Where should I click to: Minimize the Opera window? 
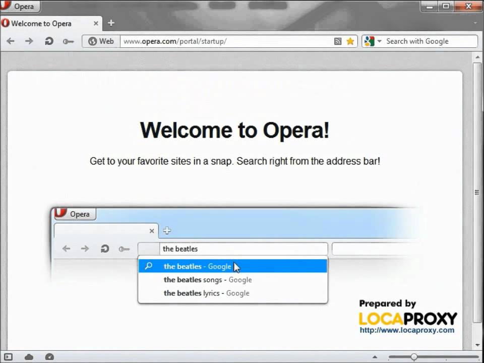430,6
